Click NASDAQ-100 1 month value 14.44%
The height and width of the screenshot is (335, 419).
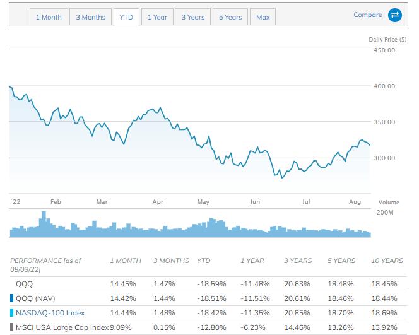click(123, 313)
